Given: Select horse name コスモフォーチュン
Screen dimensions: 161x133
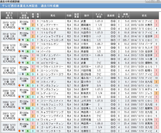Looking at the screenshot, I should tap(52, 124).
